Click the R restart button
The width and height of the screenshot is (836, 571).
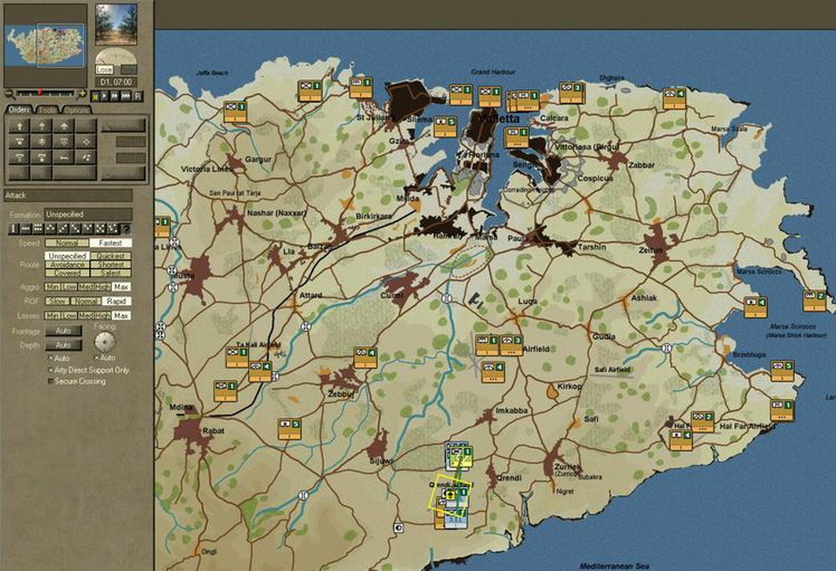point(138,95)
